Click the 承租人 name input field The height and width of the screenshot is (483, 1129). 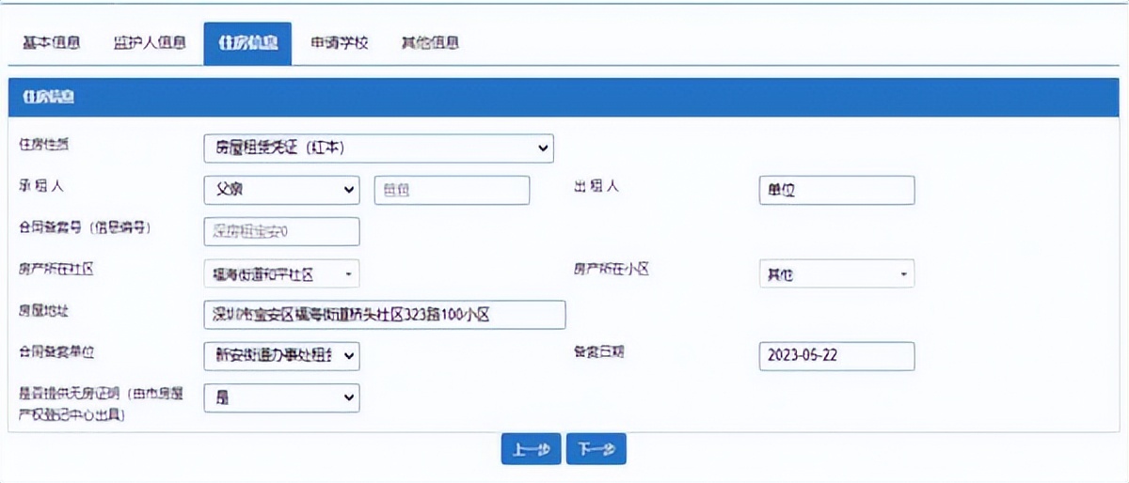point(452,190)
